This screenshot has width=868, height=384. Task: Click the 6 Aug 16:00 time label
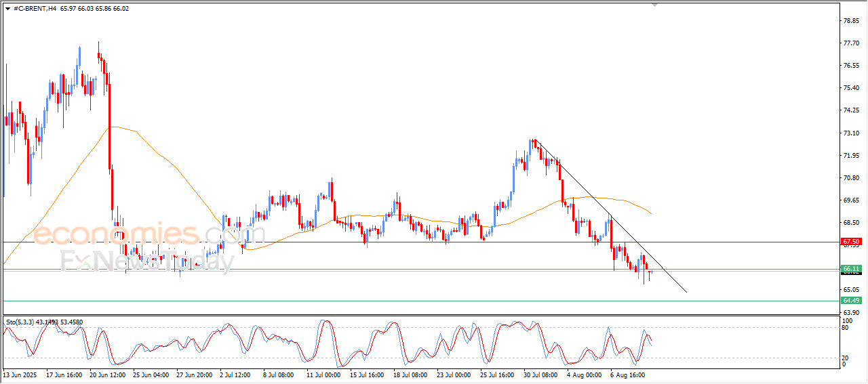[627, 374]
